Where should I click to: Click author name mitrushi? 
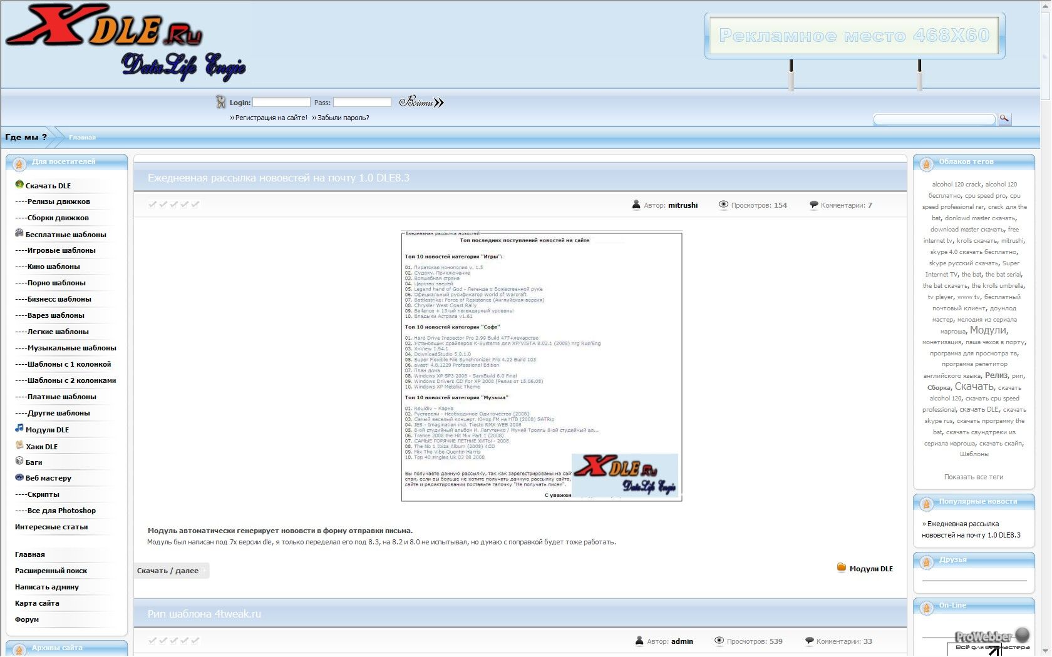point(683,205)
